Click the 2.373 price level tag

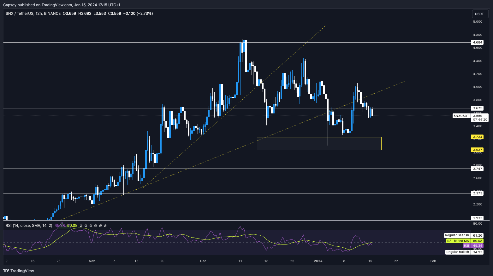point(478,193)
